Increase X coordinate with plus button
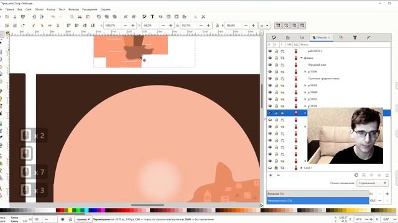Viewport: 398px width, 223px height. tap(132, 25)
